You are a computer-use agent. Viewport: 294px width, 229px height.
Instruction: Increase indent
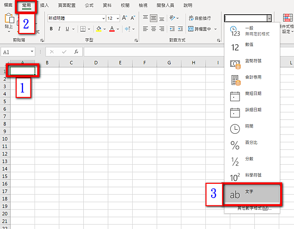(x=180, y=29)
